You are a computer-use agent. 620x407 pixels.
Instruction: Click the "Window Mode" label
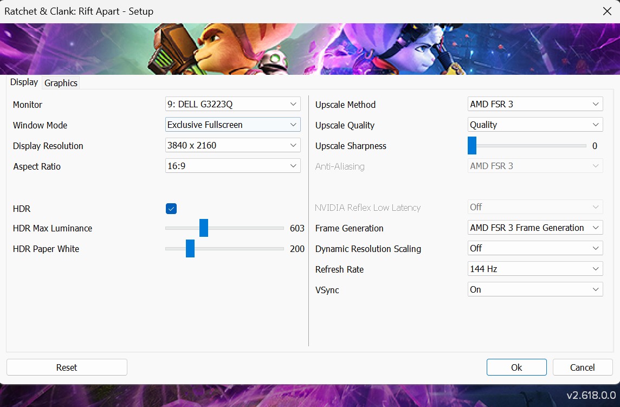(40, 125)
